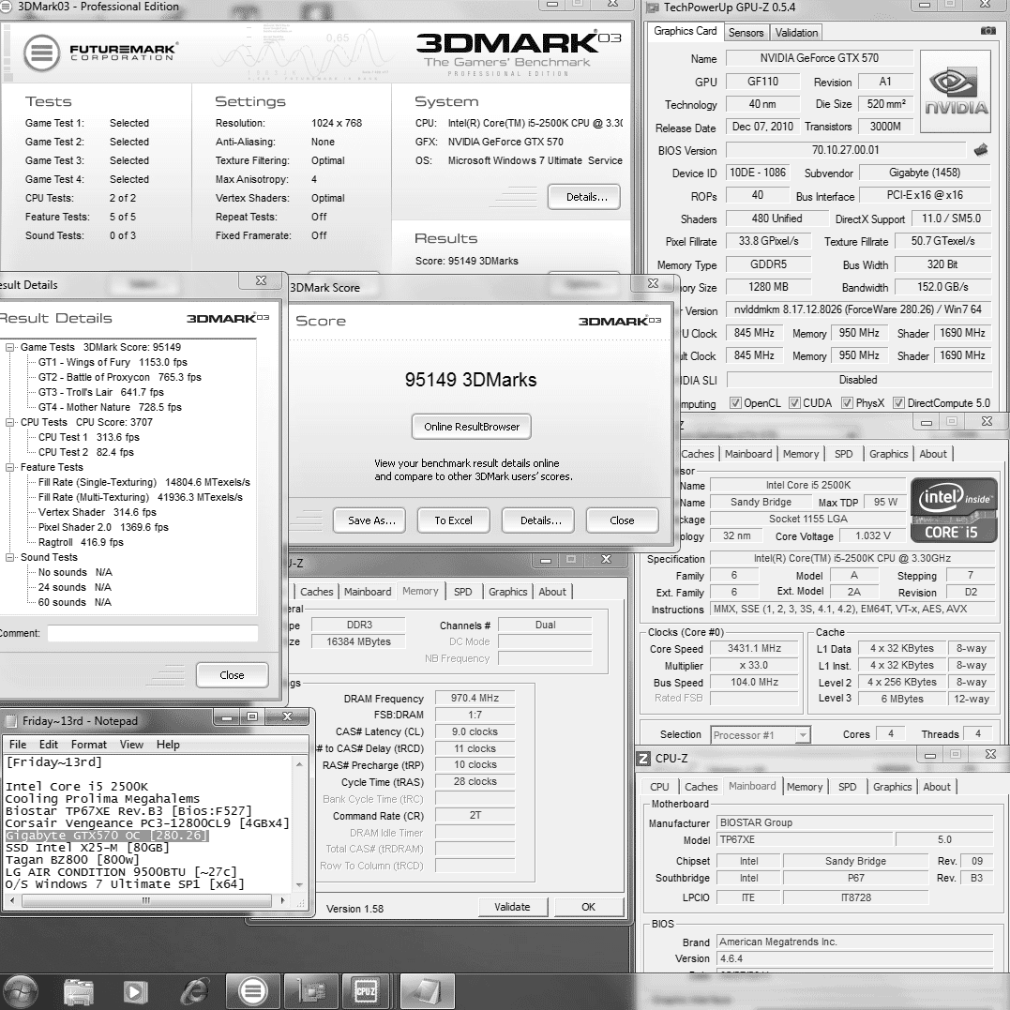Open Notepad View menu
This screenshot has width=1010, height=1010.
131,744
